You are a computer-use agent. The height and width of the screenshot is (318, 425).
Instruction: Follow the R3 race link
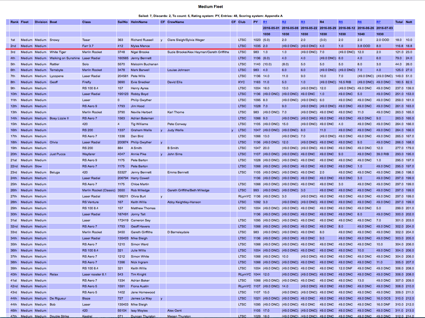(x=303, y=22)
